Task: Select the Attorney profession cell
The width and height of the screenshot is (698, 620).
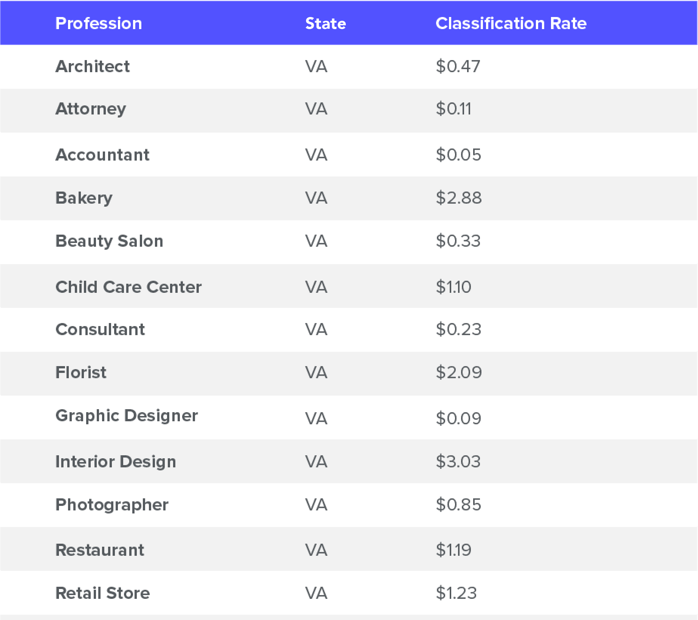Action: point(91,109)
